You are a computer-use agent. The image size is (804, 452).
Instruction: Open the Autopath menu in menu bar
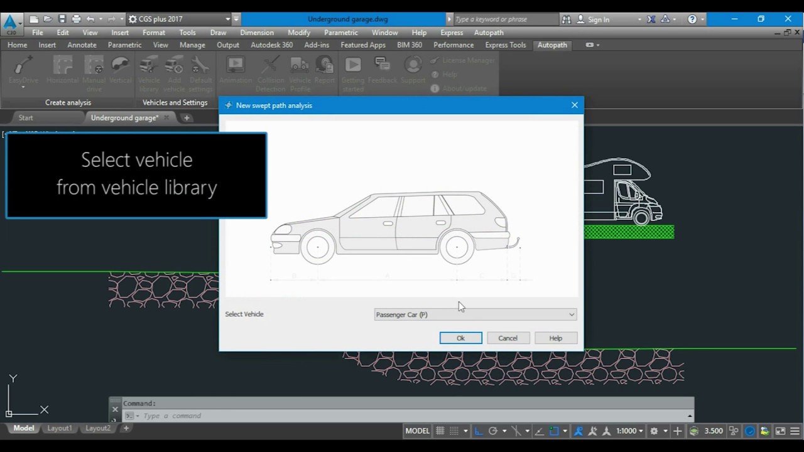click(489, 33)
